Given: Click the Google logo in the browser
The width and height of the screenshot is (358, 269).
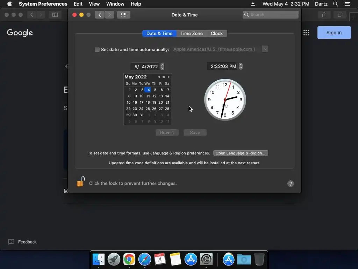Looking at the screenshot, I should click(20, 33).
